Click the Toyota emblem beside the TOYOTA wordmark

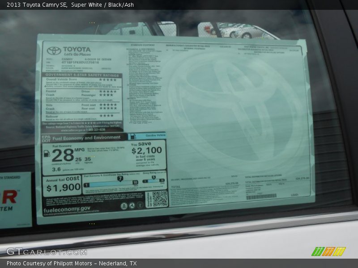(54, 50)
